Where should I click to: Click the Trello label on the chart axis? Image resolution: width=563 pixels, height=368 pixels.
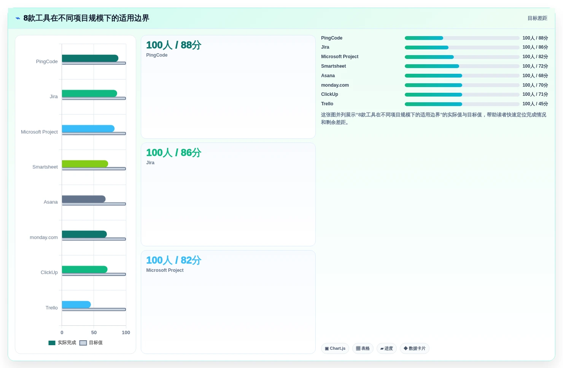click(52, 308)
